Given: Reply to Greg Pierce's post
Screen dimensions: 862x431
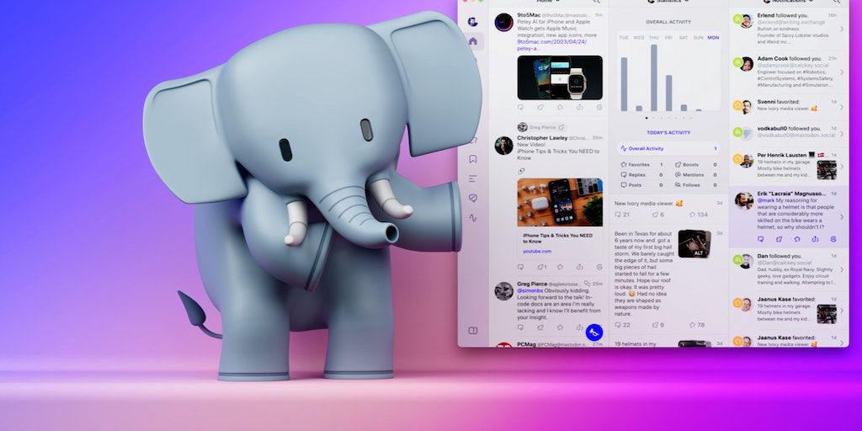Looking at the screenshot, I should point(520,327).
